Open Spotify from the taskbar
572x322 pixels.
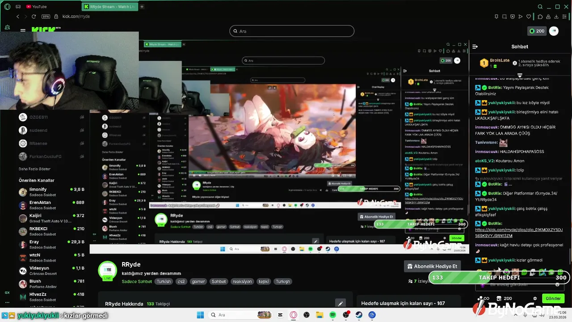click(333, 315)
